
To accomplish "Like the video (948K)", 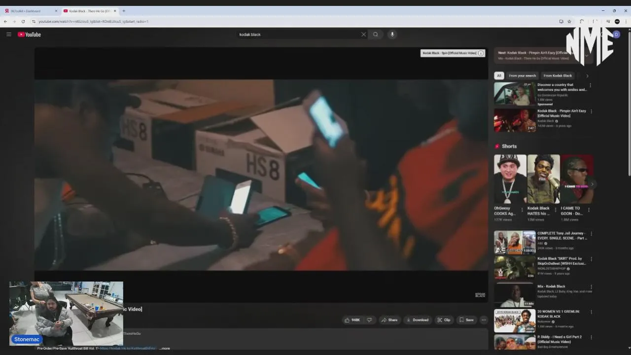I will click(352, 320).
